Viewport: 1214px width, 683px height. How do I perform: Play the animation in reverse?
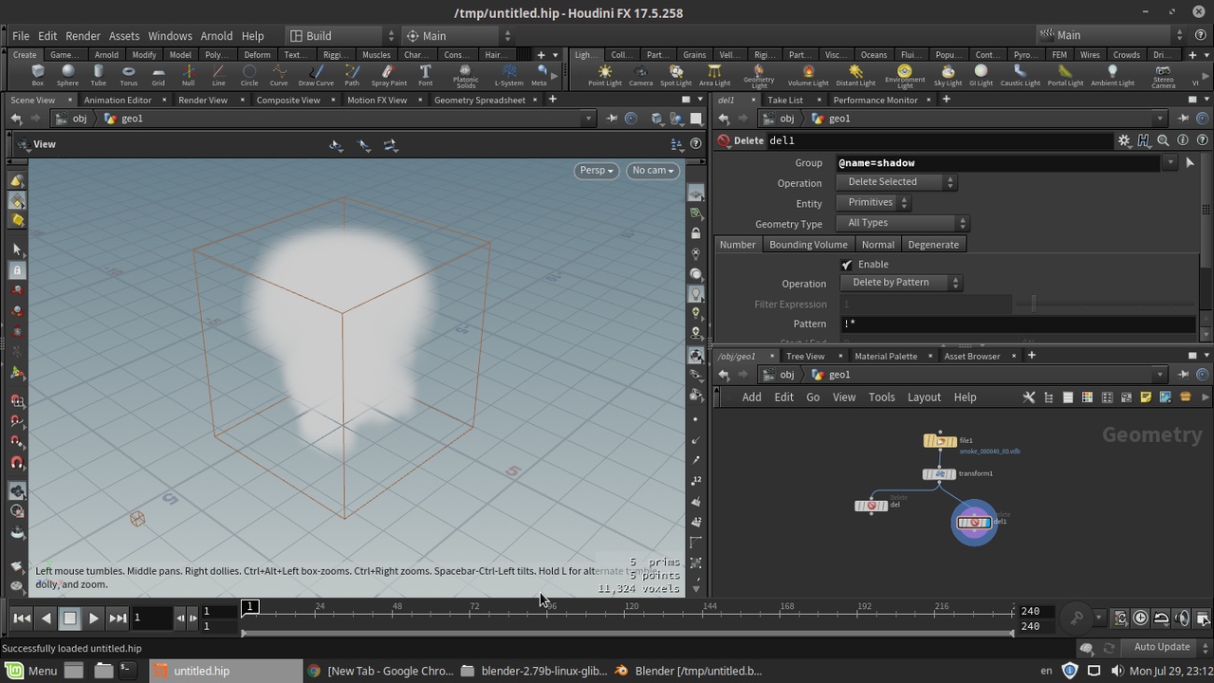[46, 618]
